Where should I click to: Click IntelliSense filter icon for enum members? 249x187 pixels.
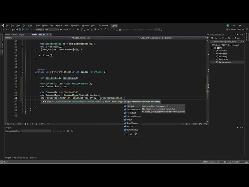click(x=131, y=134)
